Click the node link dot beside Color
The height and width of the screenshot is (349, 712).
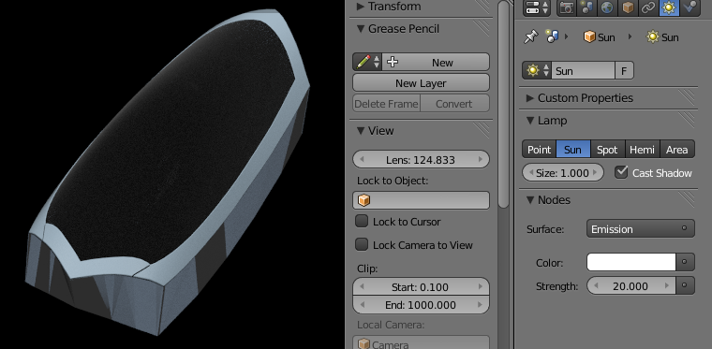point(685,262)
